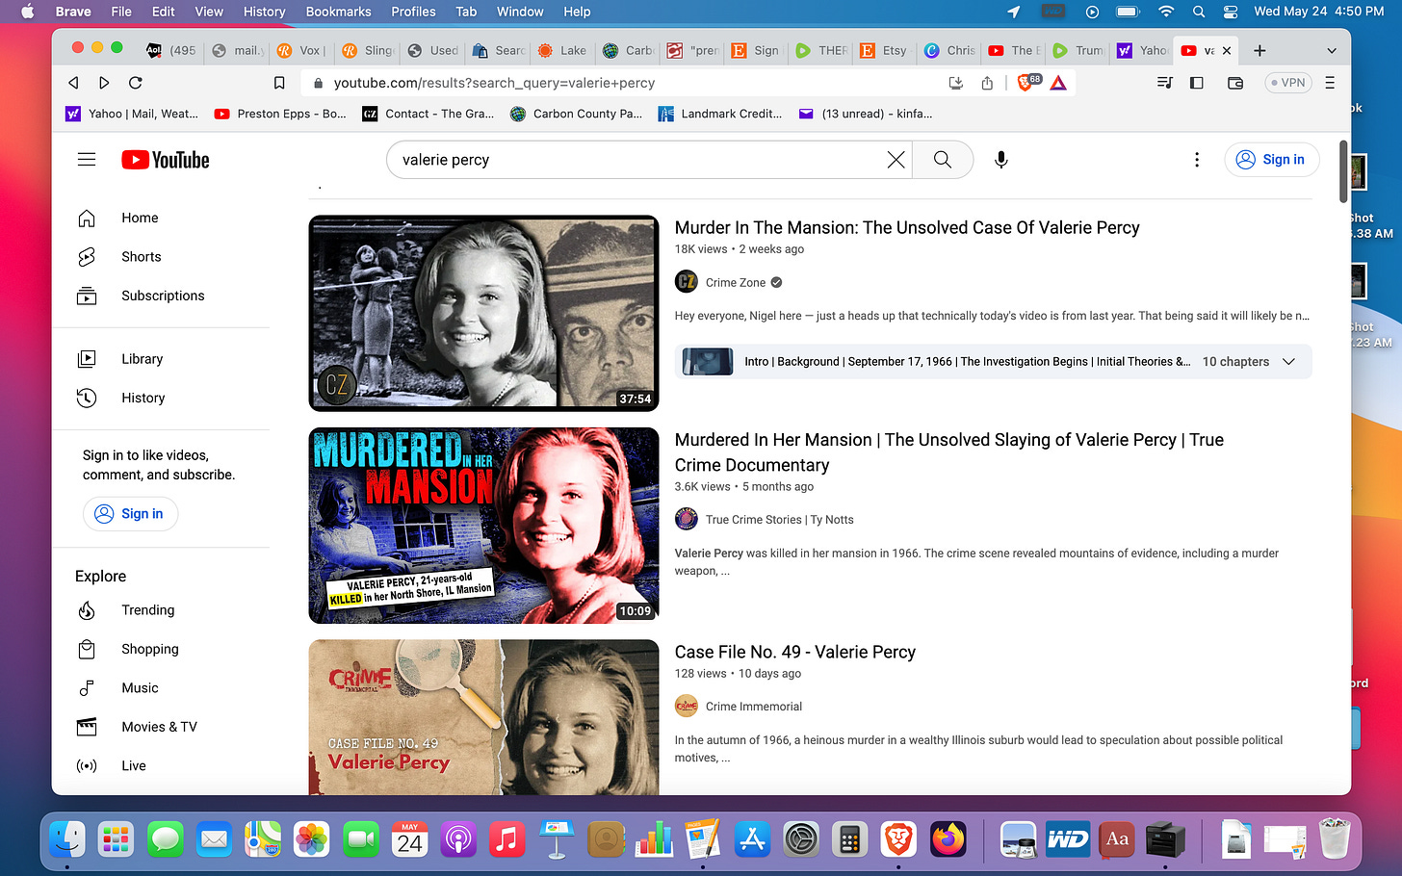Reload the page in Brave
The width and height of the screenshot is (1402, 876).
136,83
